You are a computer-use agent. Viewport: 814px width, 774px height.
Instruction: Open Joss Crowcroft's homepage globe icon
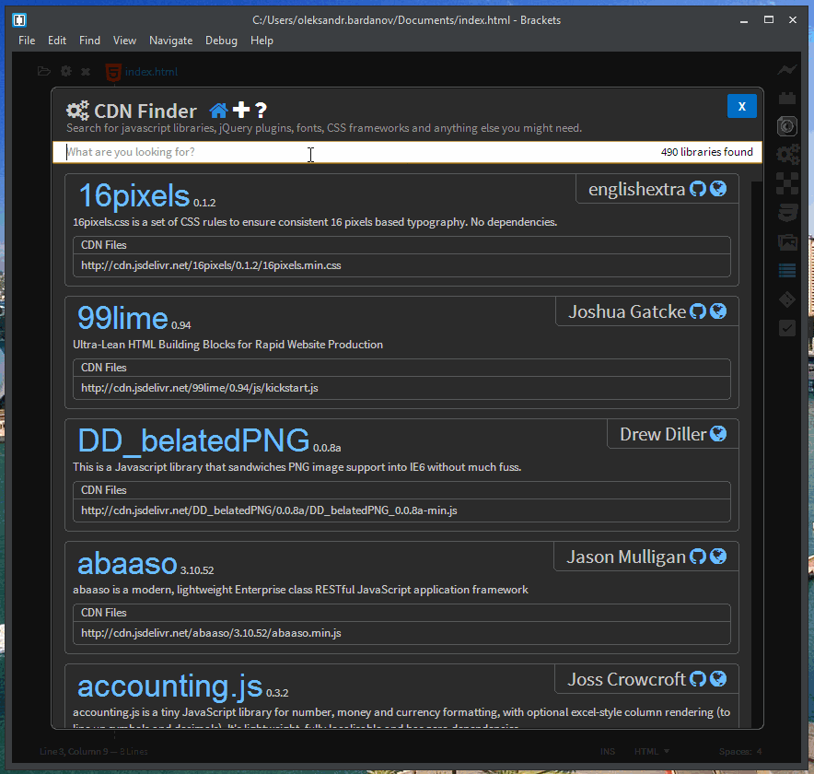(718, 679)
